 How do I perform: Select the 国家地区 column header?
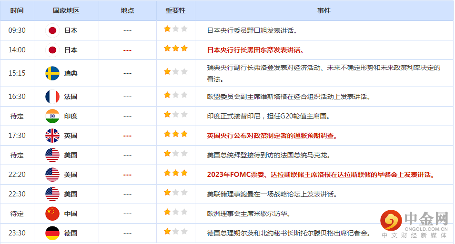[x=66, y=10]
